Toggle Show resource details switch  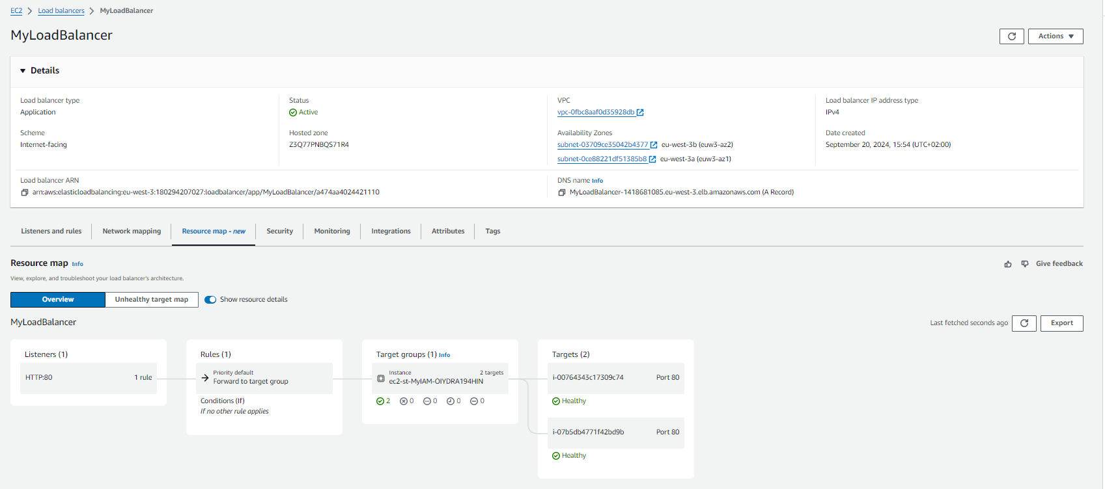click(210, 300)
